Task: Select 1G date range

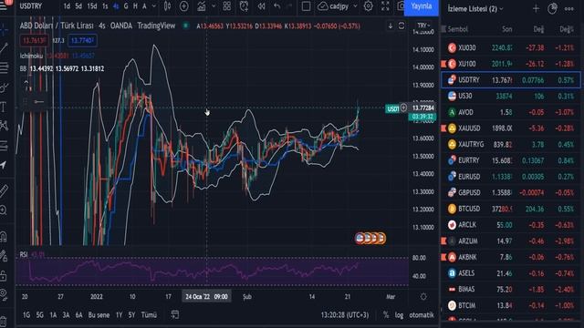Action: [x=26, y=315]
